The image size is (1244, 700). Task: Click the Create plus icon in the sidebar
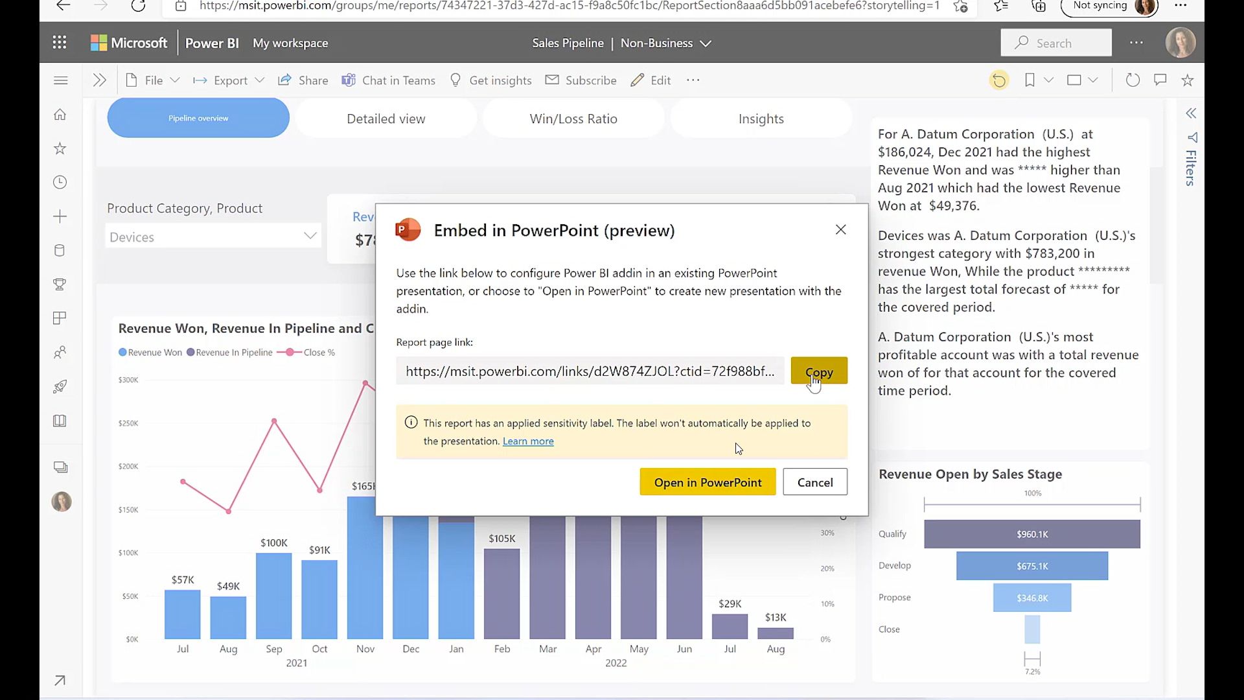point(60,216)
